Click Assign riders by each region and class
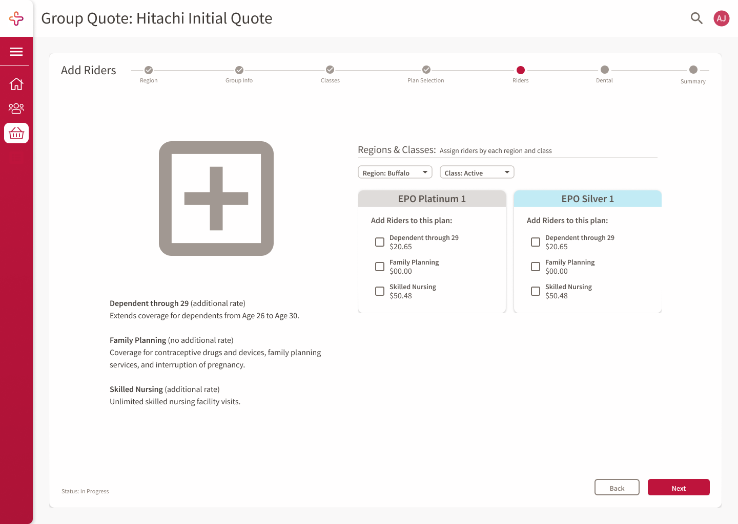The image size is (738, 524). (x=496, y=151)
